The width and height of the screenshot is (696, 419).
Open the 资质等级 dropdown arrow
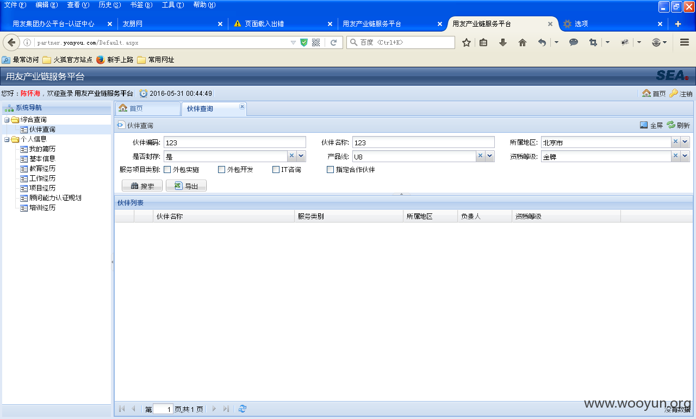(685, 156)
